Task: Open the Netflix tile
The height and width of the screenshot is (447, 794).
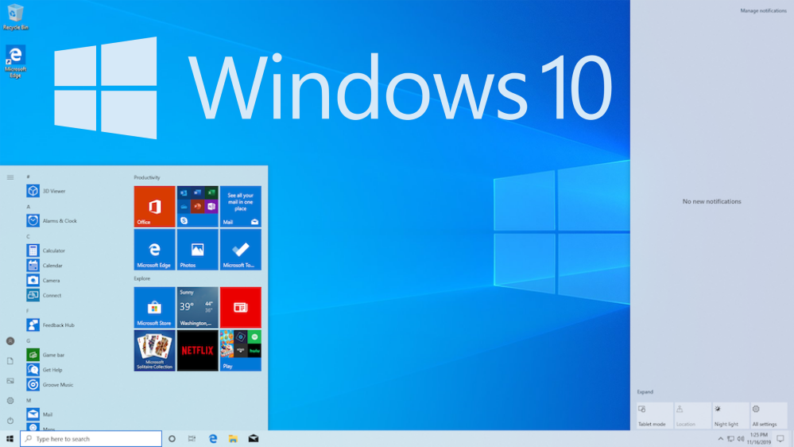Action: pyautogui.click(x=197, y=350)
